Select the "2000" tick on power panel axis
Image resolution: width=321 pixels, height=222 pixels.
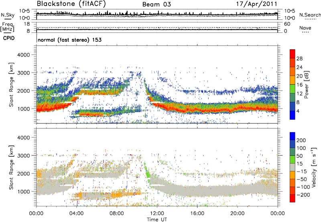[x=23, y=91]
